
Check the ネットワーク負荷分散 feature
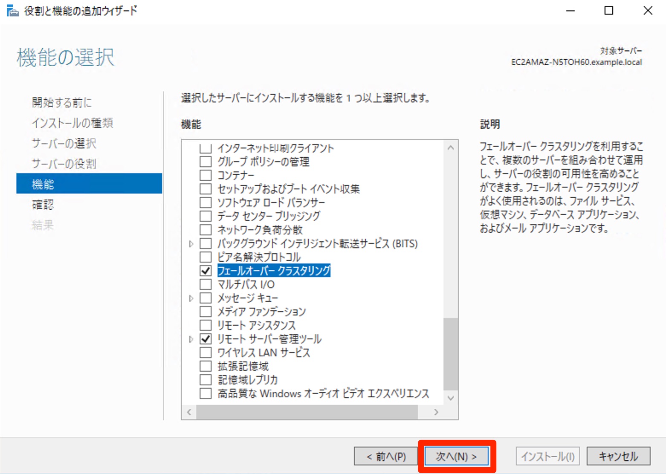point(206,230)
